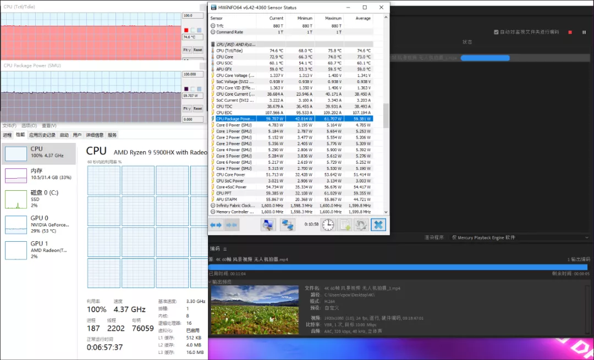Image resolution: width=594 pixels, height=360 pixels.
Task: Click HWiNFO scrollbar up arrow
Action: (x=386, y=17)
